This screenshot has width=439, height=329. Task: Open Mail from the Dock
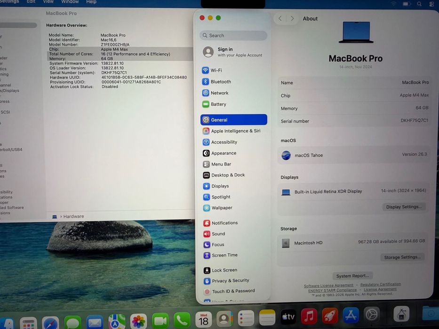click(x=95, y=322)
